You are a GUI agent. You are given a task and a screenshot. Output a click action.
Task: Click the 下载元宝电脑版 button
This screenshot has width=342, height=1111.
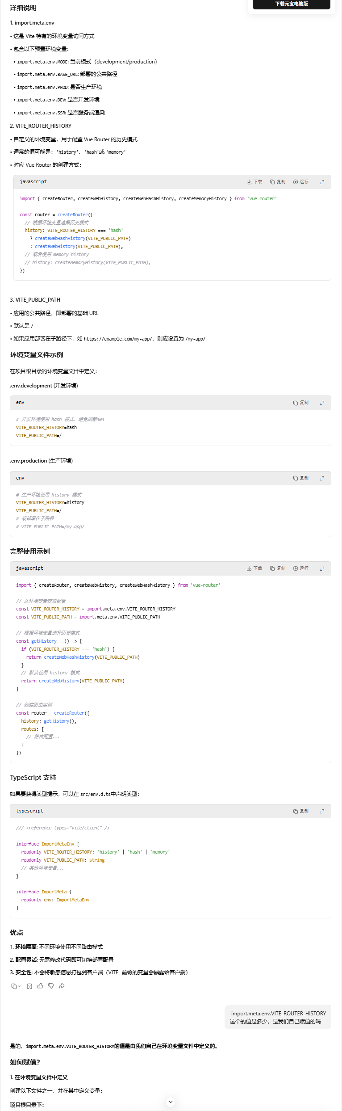click(x=291, y=4)
